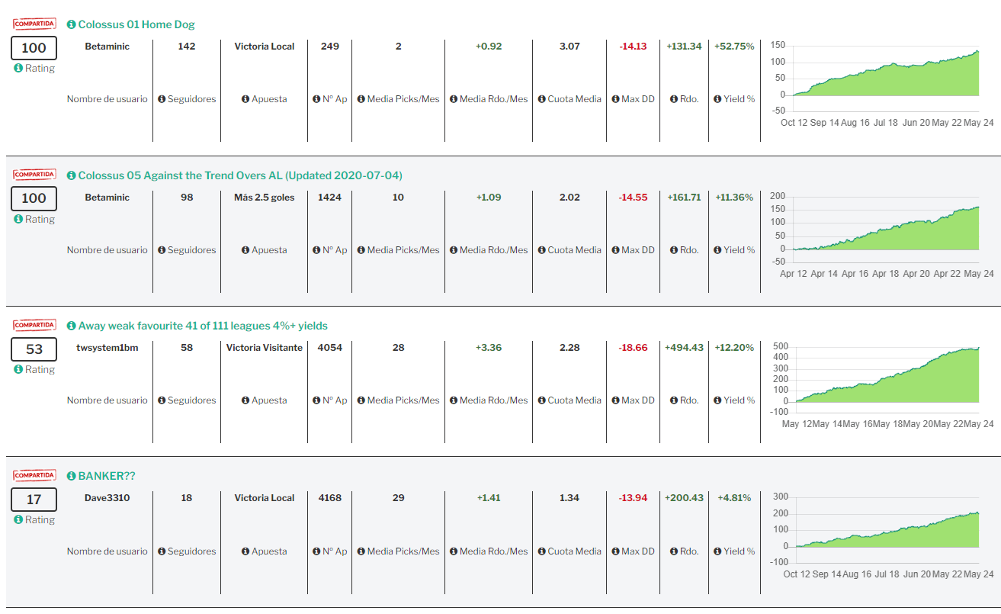Click Rating info icon under the 17 score

[x=18, y=519]
